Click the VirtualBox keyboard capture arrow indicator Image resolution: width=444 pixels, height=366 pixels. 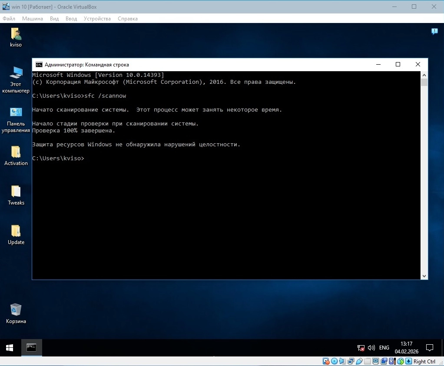(x=409, y=361)
